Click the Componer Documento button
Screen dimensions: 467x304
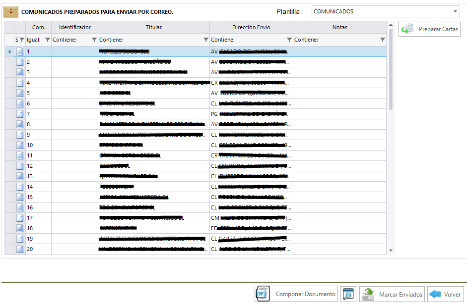click(x=296, y=294)
